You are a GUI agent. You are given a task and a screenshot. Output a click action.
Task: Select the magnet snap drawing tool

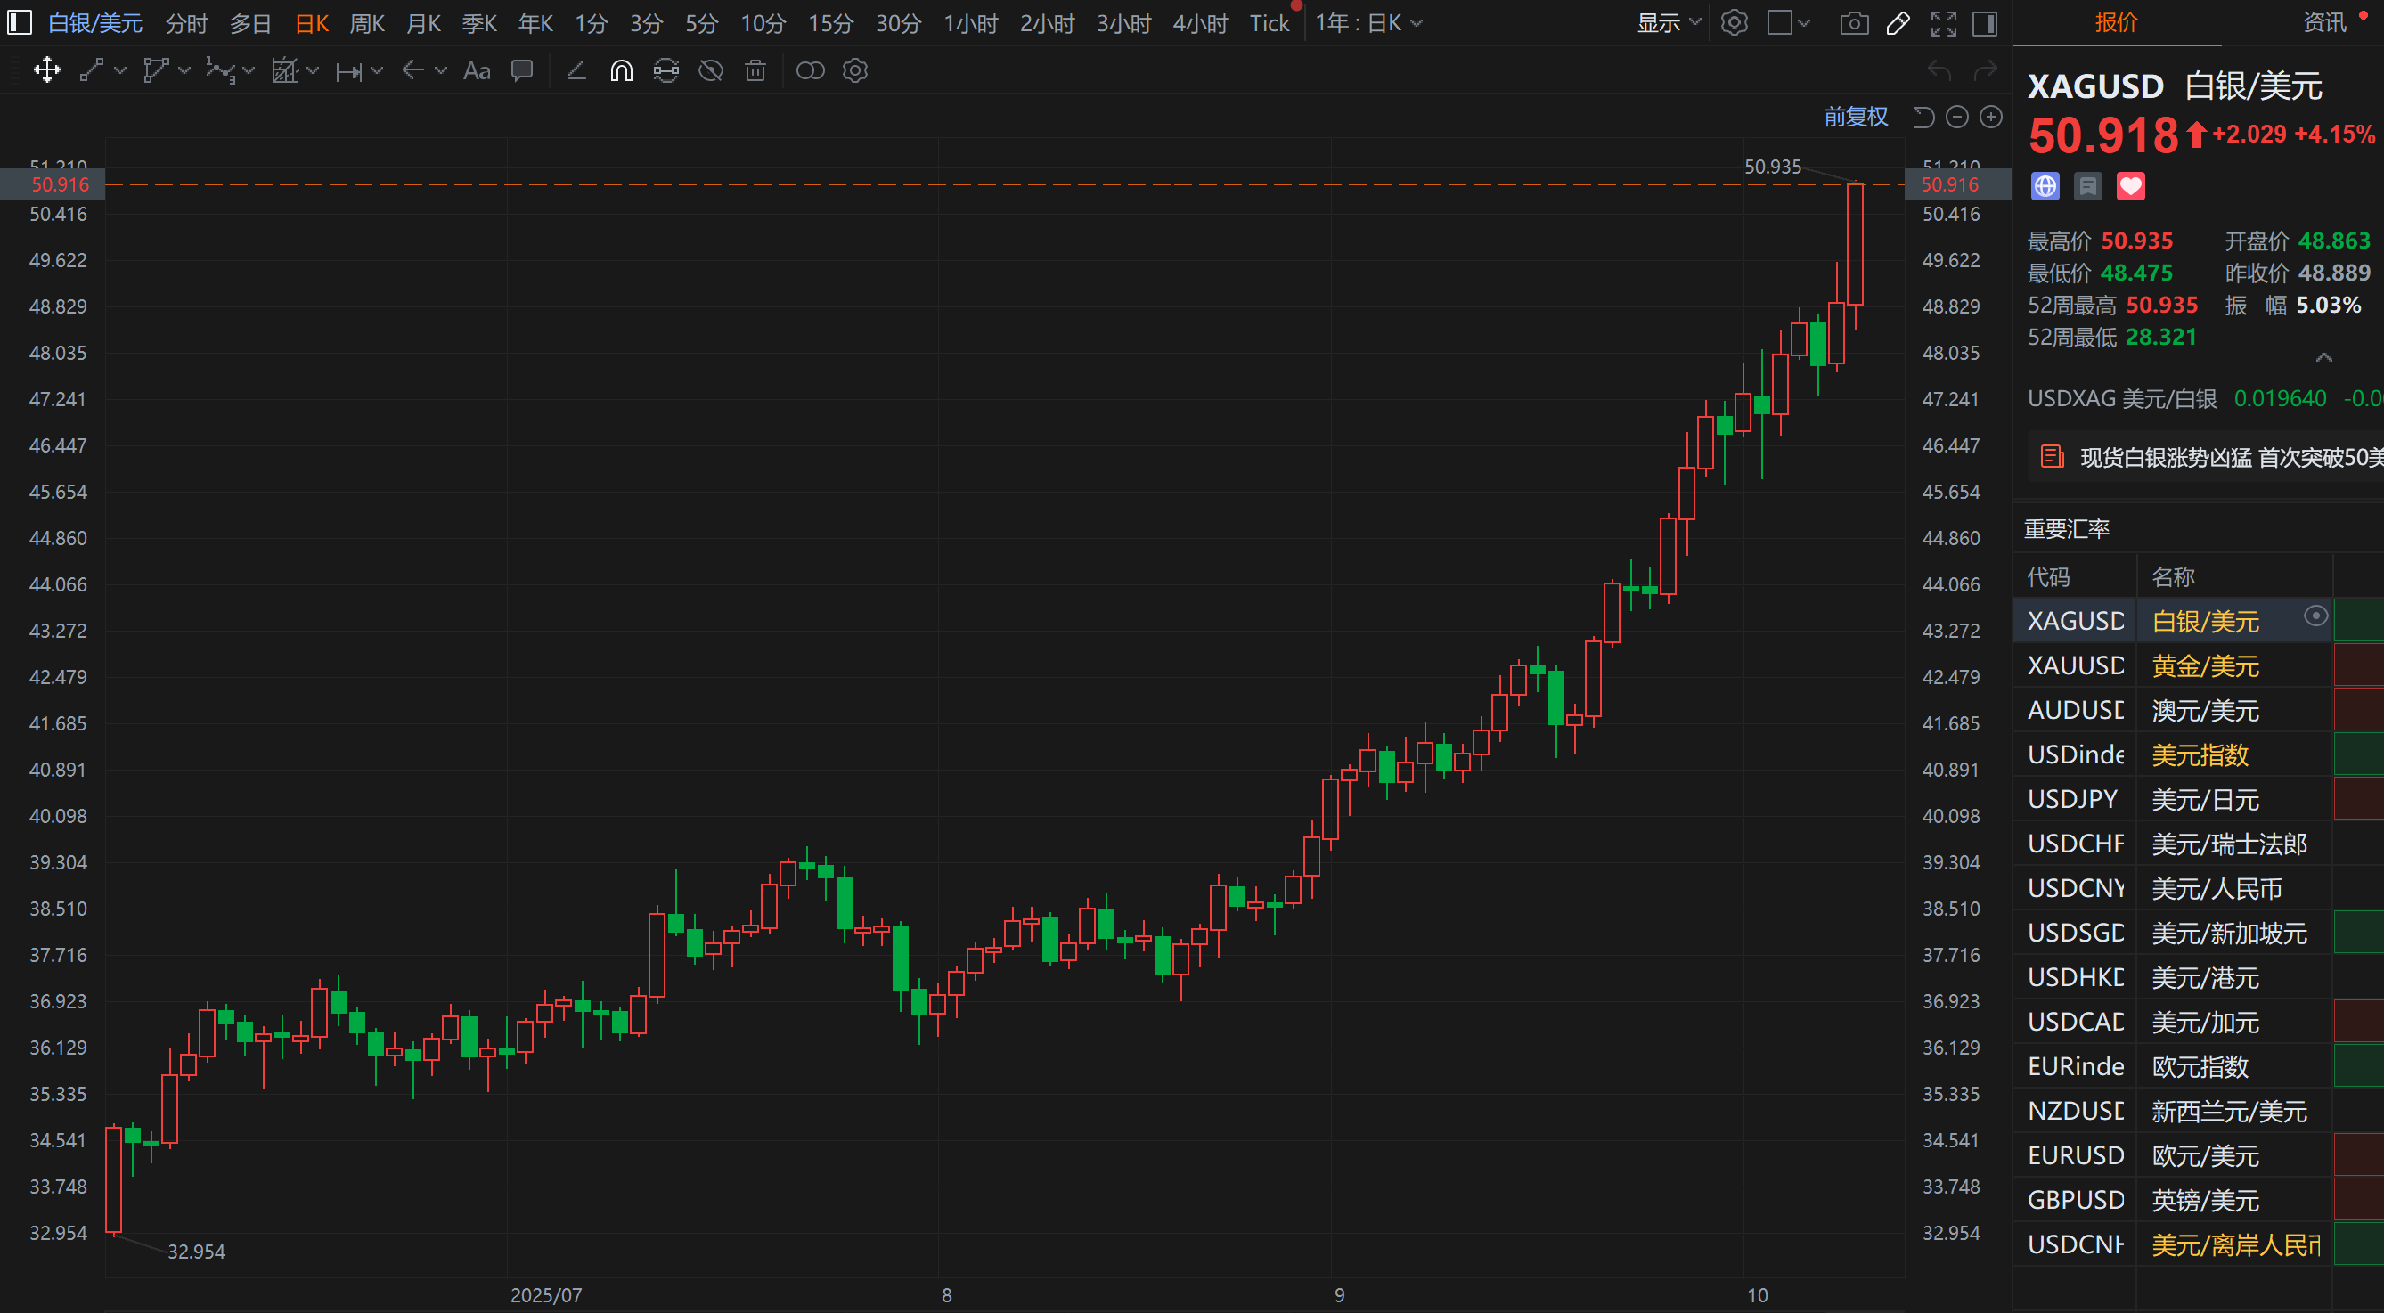click(x=621, y=71)
